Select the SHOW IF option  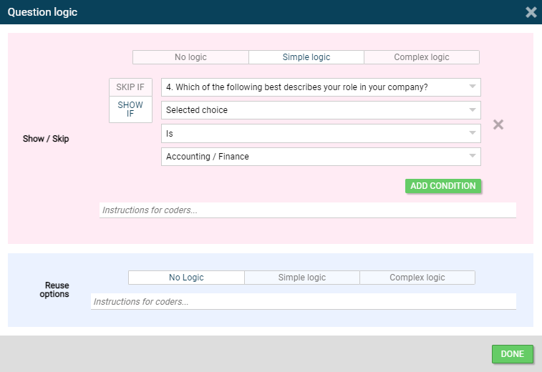click(x=130, y=109)
